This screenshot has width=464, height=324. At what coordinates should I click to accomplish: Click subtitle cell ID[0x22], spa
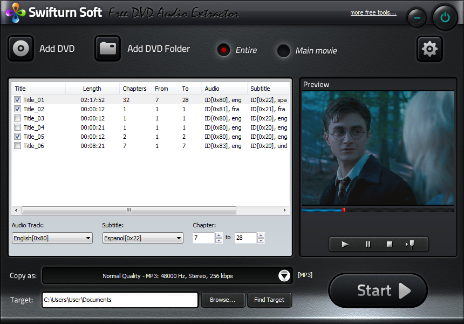(x=268, y=100)
